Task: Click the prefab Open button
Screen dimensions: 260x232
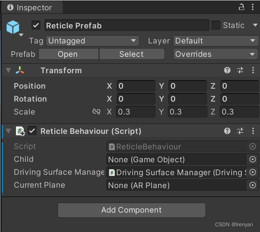Action: pyautogui.click(x=68, y=54)
